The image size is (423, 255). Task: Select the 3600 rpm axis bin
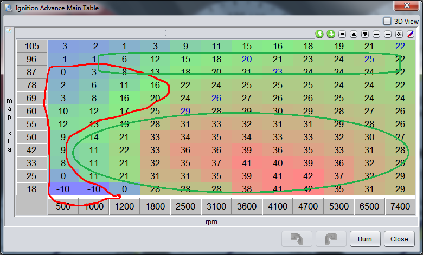coord(247,206)
